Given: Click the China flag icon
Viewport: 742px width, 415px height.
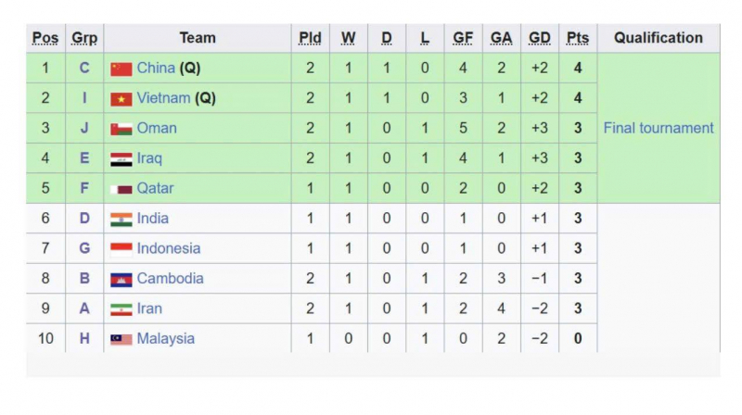Looking at the screenshot, I should click(121, 69).
